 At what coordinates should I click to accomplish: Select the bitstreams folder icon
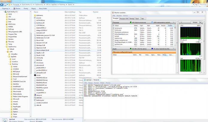(35, 15)
